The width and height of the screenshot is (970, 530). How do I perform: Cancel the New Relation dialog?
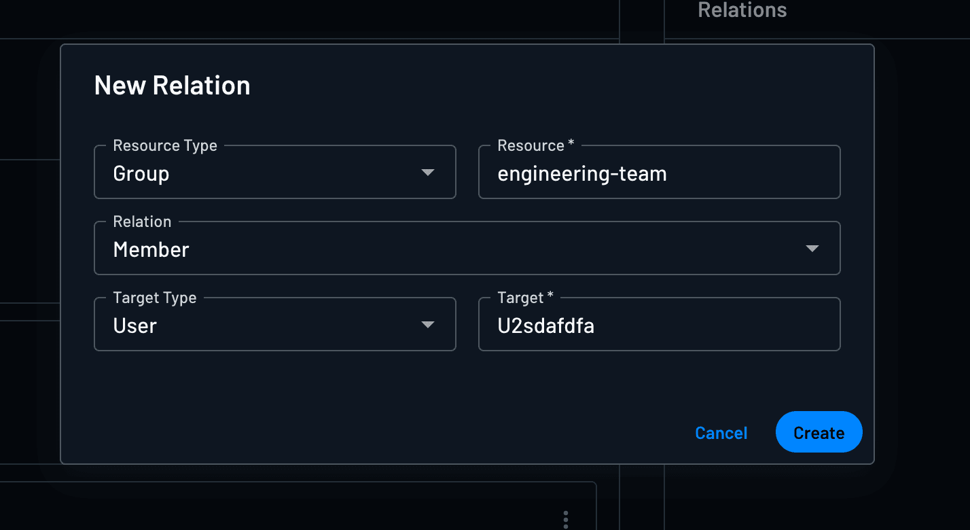coord(721,433)
